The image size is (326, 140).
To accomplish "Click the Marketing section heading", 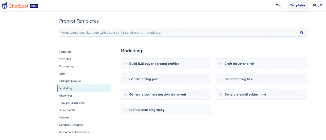I will [x=131, y=51].
